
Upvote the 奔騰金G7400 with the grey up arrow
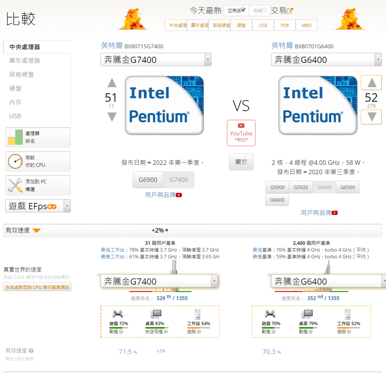click(112, 83)
